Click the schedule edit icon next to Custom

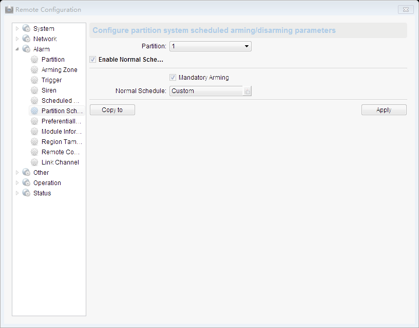[x=247, y=91]
